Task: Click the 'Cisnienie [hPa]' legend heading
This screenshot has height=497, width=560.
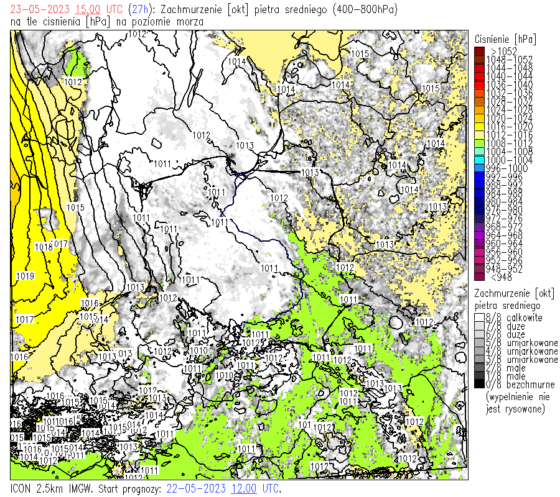Action: [x=505, y=39]
